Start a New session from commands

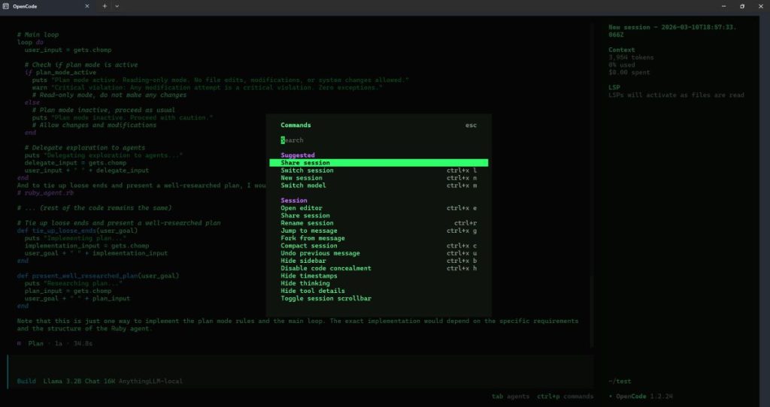[x=302, y=178]
